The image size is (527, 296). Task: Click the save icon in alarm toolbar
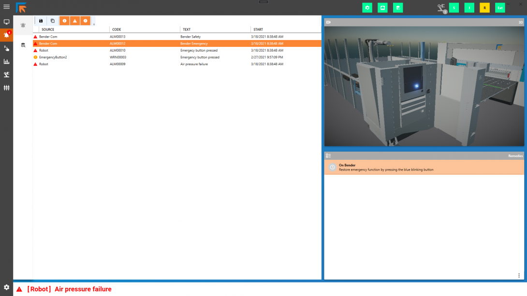[x=41, y=21]
